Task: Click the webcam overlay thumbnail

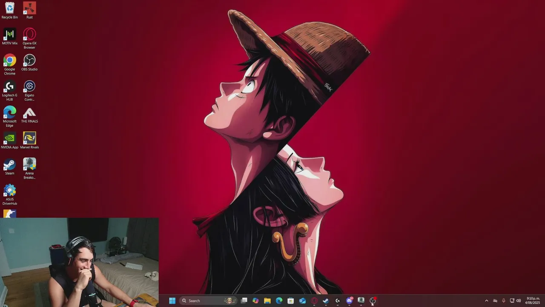Action: point(79,262)
